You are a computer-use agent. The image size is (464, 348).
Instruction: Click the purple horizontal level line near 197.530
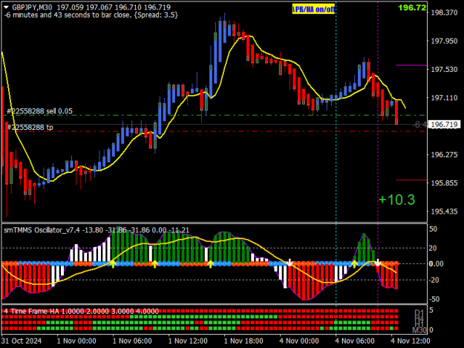coord(411,65)
